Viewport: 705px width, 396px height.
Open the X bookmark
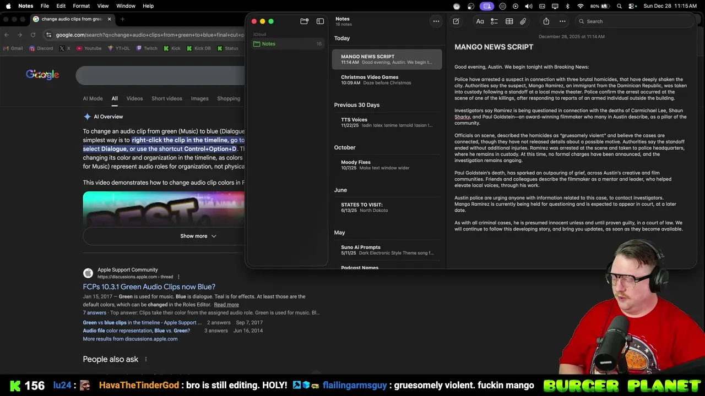click(65, 48)
